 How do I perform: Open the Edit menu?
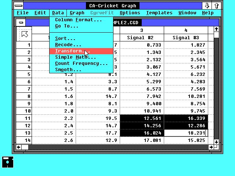pos(40,13)
